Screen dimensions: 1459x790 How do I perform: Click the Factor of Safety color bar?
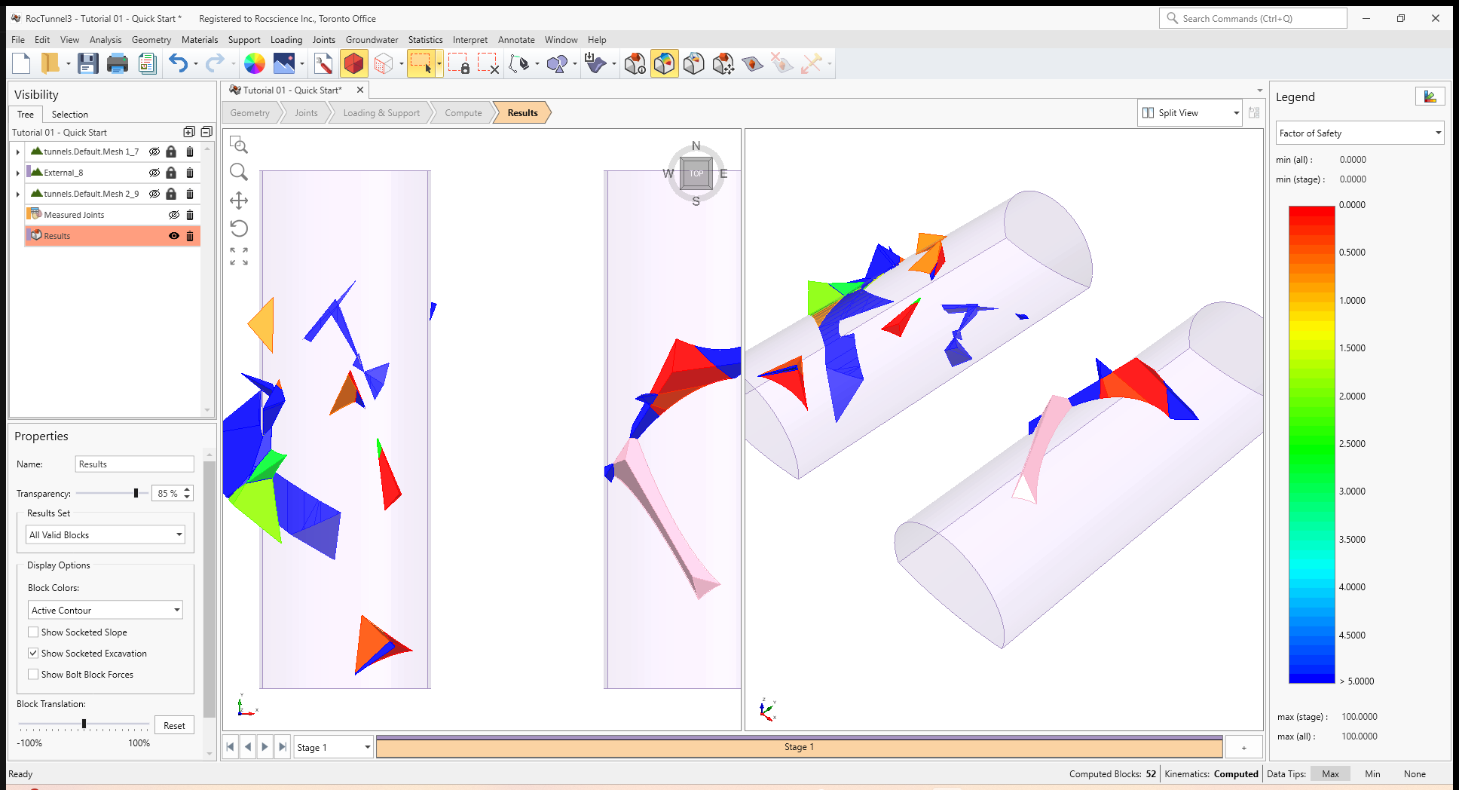coord(1311,444)
